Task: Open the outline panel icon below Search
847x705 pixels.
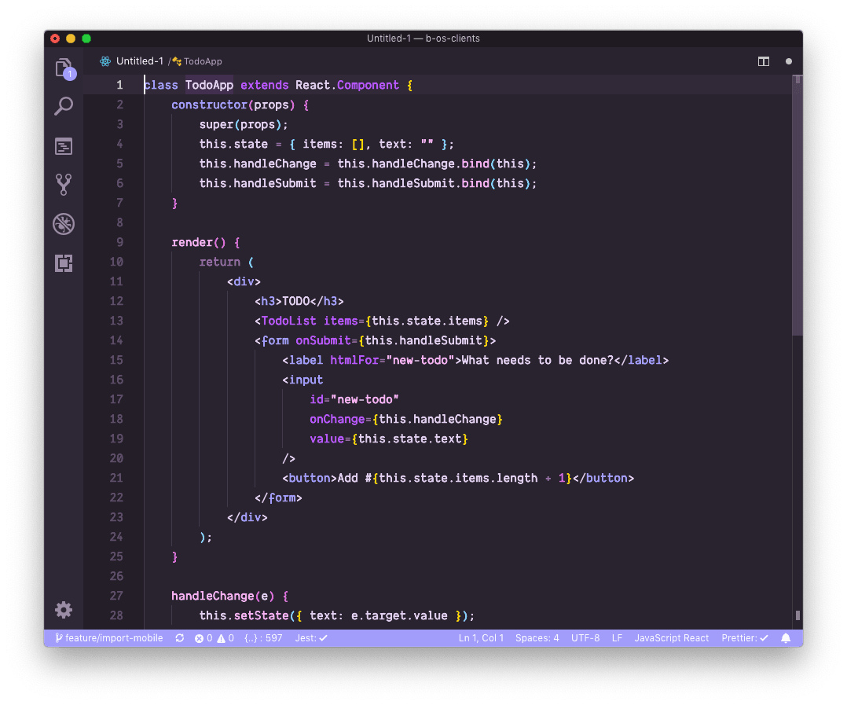Action: coord(64,146)
